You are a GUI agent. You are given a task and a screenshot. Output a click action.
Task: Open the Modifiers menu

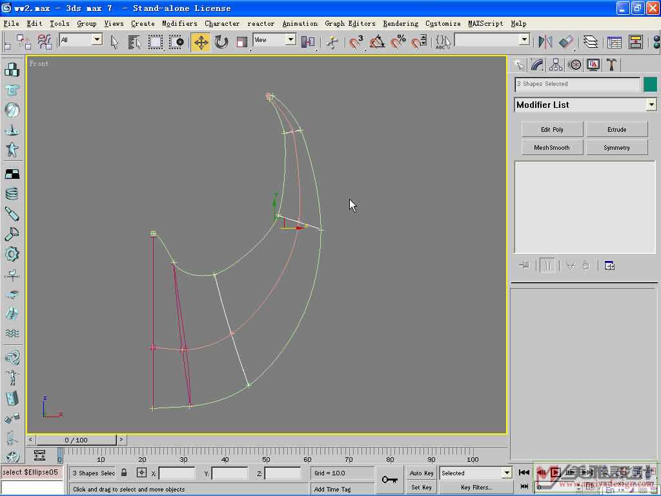[x=179, y=23]
